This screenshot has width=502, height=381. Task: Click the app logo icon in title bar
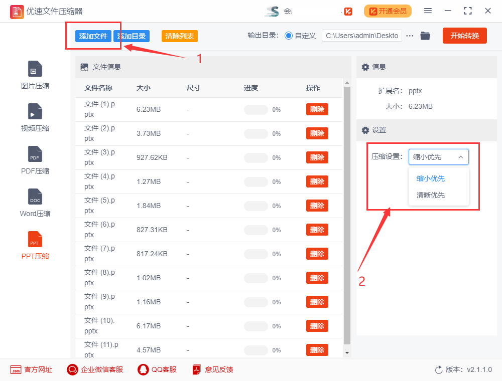(17, 12)
